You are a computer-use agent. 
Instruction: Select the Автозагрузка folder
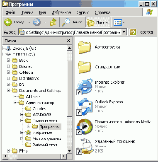pyautogui.click(x=99, y=47)
